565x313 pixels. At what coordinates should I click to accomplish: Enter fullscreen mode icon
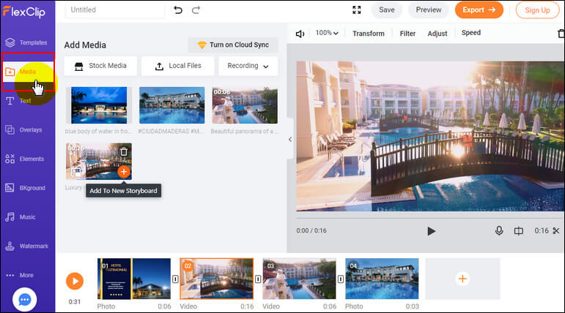(x=356, y=10)
